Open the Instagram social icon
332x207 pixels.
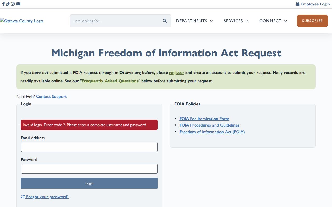(13, 4)
